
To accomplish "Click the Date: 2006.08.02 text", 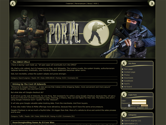I will (x=47, y=78).
